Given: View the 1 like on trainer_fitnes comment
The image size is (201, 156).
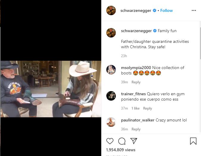Looking at the screenshot, I should pos(135,108).
